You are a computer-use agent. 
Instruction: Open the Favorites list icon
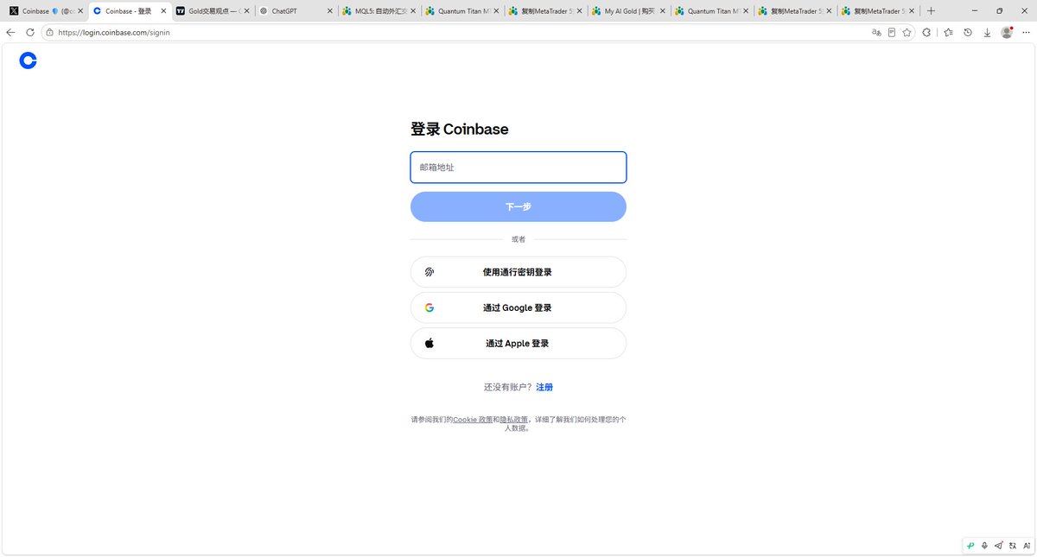pos(948,32)
